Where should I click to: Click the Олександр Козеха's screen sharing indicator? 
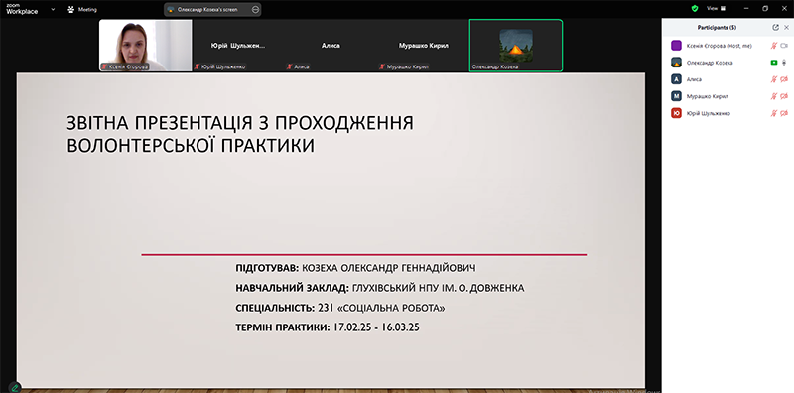pos(212,9)
